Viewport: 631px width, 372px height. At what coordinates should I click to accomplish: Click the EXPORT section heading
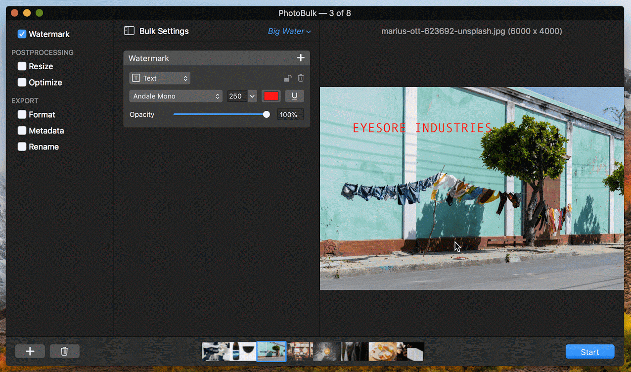click(x=25, y=100)
